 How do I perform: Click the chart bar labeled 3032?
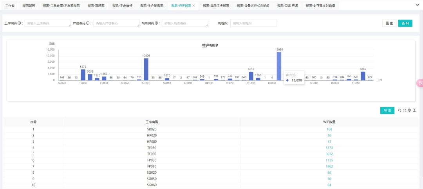pyautogui.click(x=90, y=77)
